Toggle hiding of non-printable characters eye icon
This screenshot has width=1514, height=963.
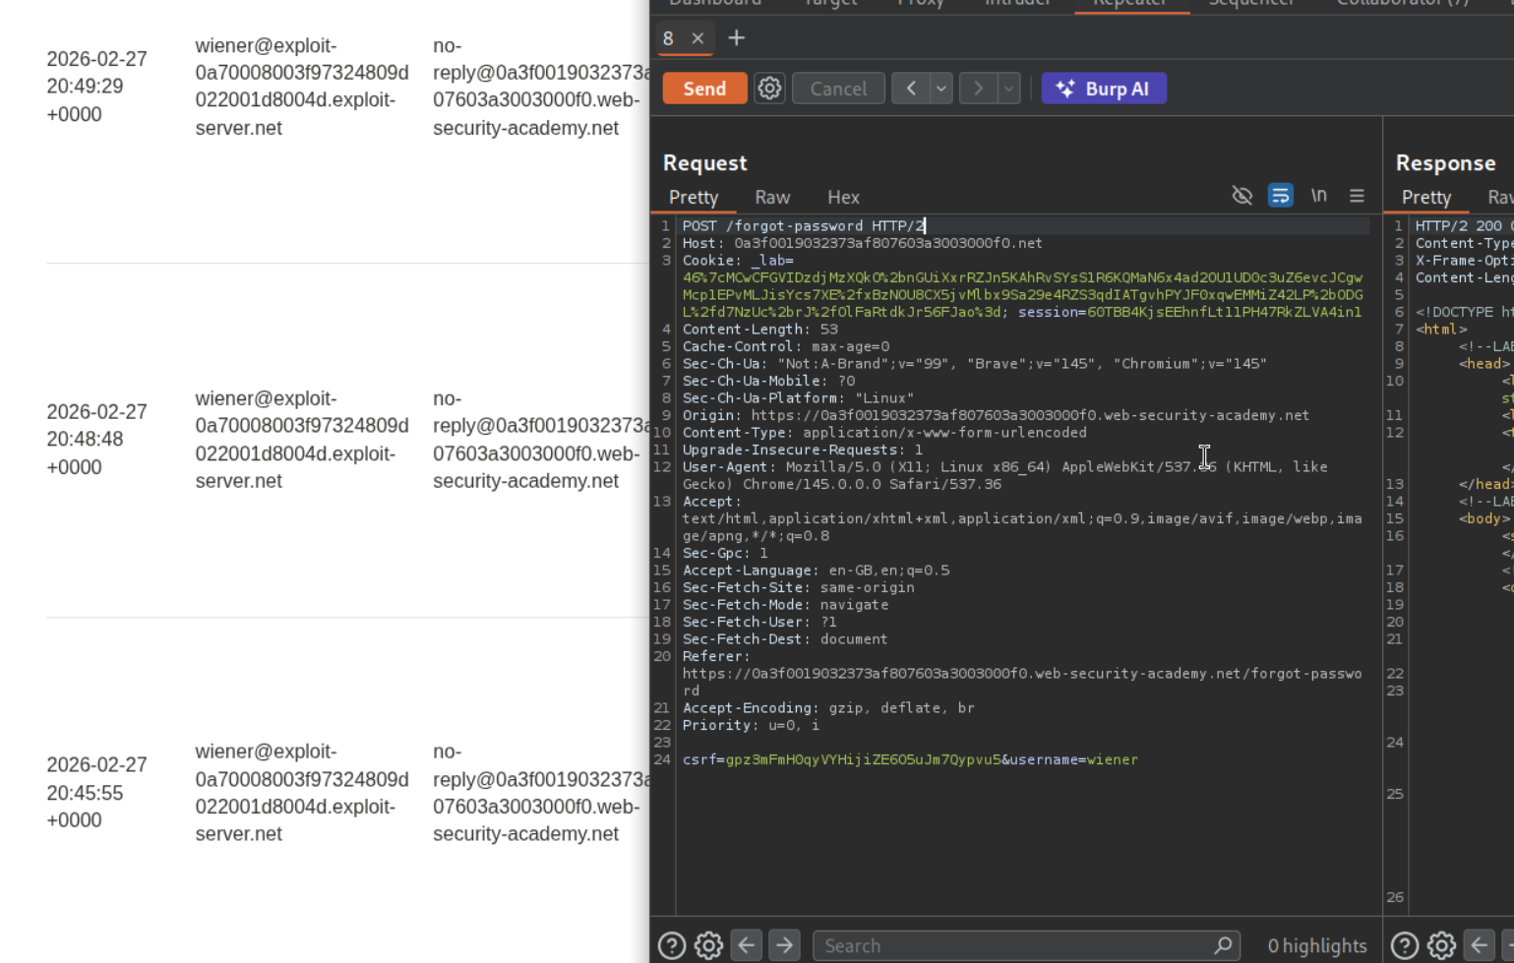point(1241,196)
